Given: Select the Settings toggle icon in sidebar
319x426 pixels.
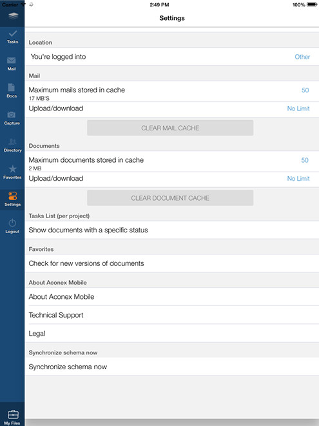Looking at the screenshot, I should click(12, 196).
